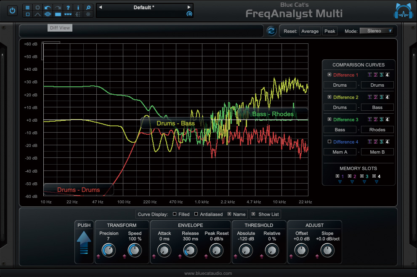This screenshot has width=417, height=277.
Task: Expand memory slot 2 triangle arrow
Action: tap(352, 182)
